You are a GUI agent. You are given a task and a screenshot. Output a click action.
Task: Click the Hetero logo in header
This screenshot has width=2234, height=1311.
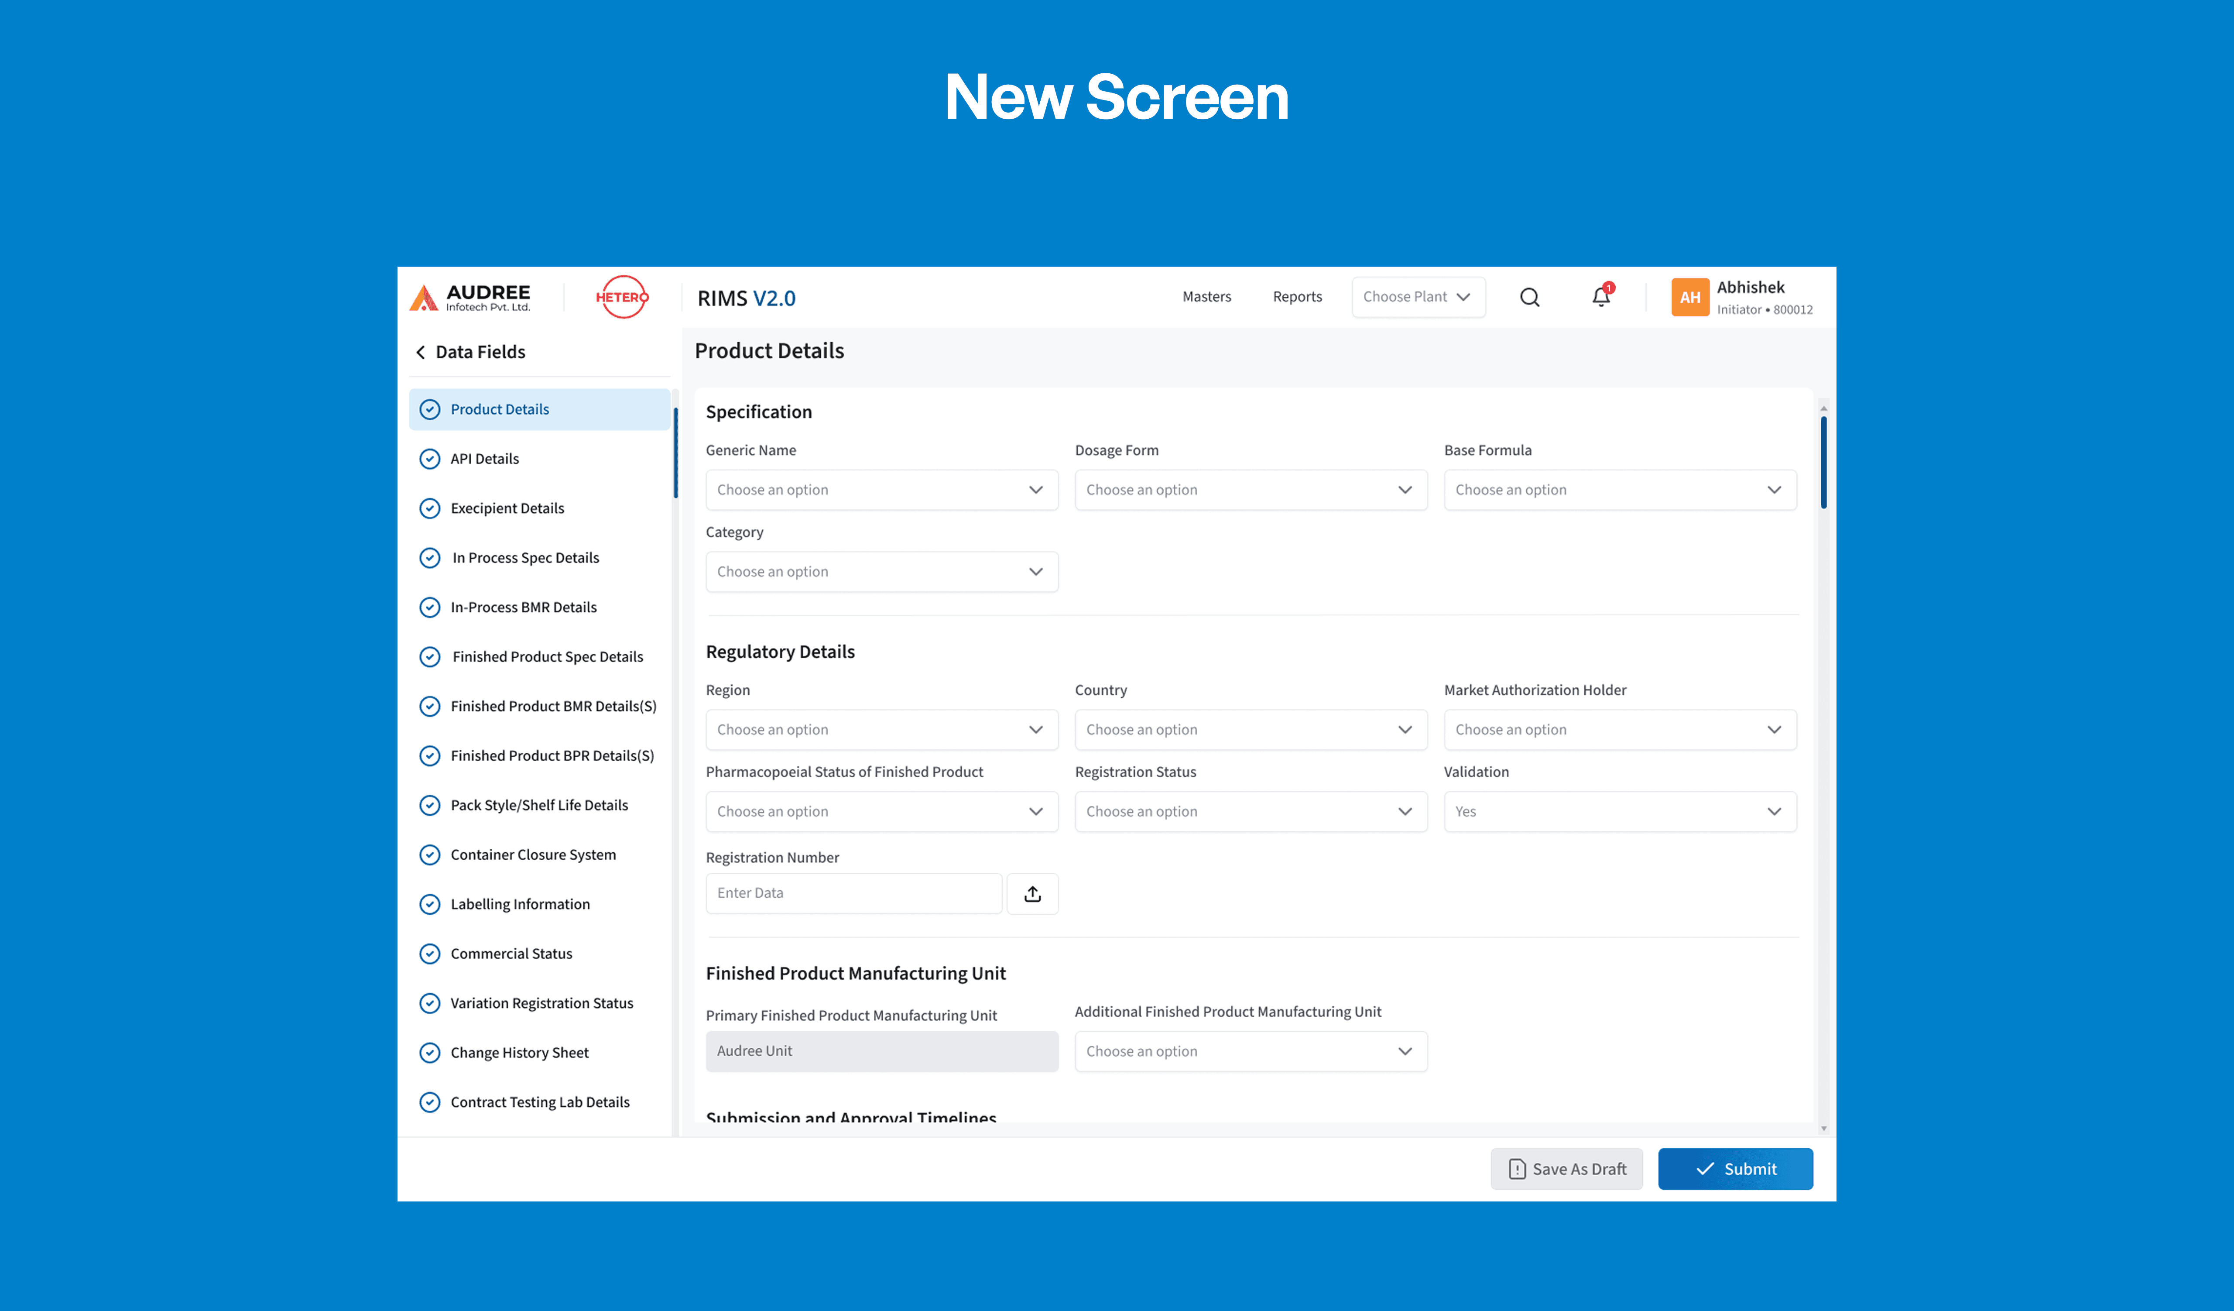coord(621,297)
